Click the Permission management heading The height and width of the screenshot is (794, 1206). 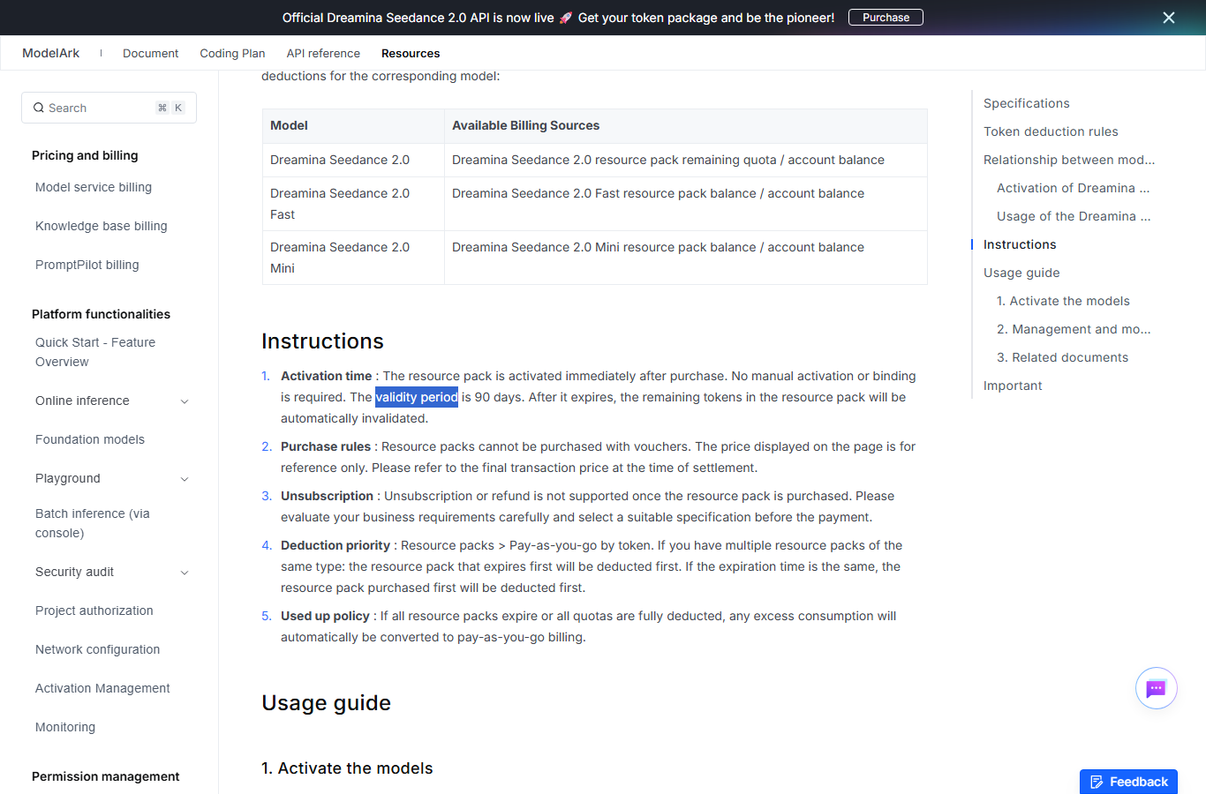pos(105,776)
